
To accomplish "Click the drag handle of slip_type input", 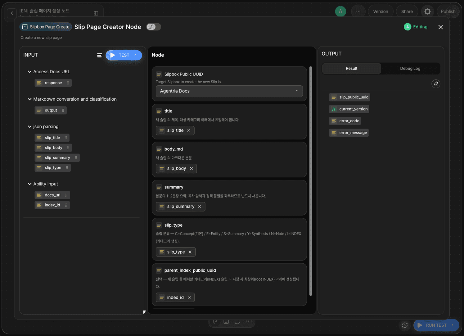I will click(x=67, y=168).
